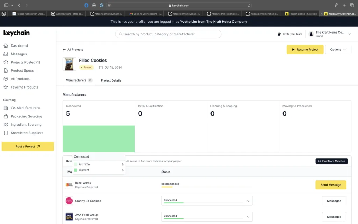Switch to Login to your account tab
358x224 pixels.
tap(145, 14)
